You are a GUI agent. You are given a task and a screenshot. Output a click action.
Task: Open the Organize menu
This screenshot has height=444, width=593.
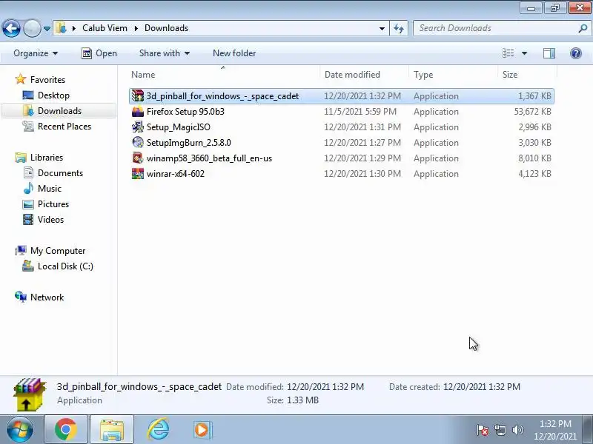pos(36,53)
